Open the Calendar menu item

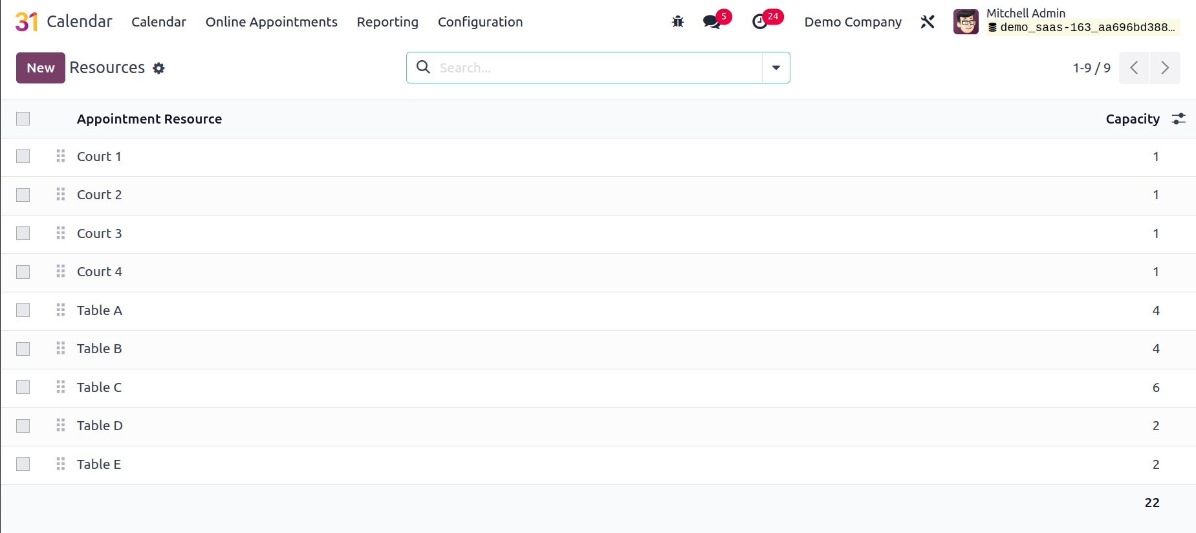tap(158, 22)
